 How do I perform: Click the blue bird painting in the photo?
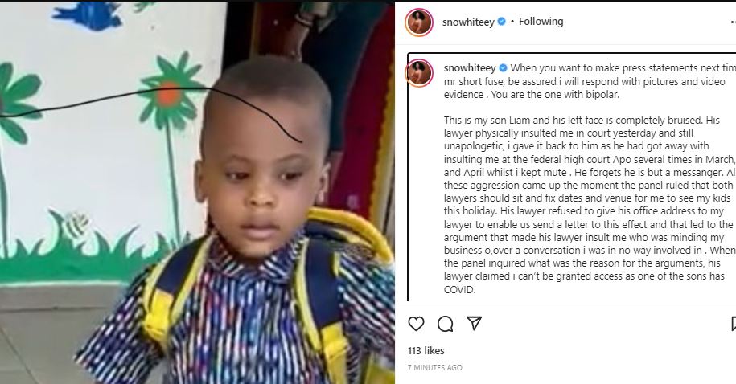pyautogui.click(x=88, y=16)
